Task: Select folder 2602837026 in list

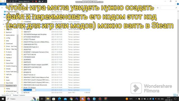Action: [27, 49]
